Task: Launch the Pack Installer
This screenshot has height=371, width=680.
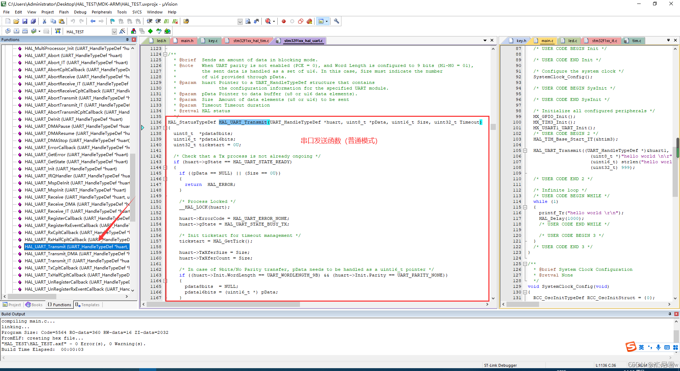Action: click(x=167, y=31)
